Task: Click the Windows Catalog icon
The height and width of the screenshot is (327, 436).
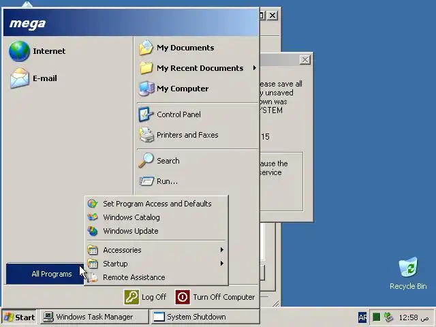Action: (x=93, y=217)
